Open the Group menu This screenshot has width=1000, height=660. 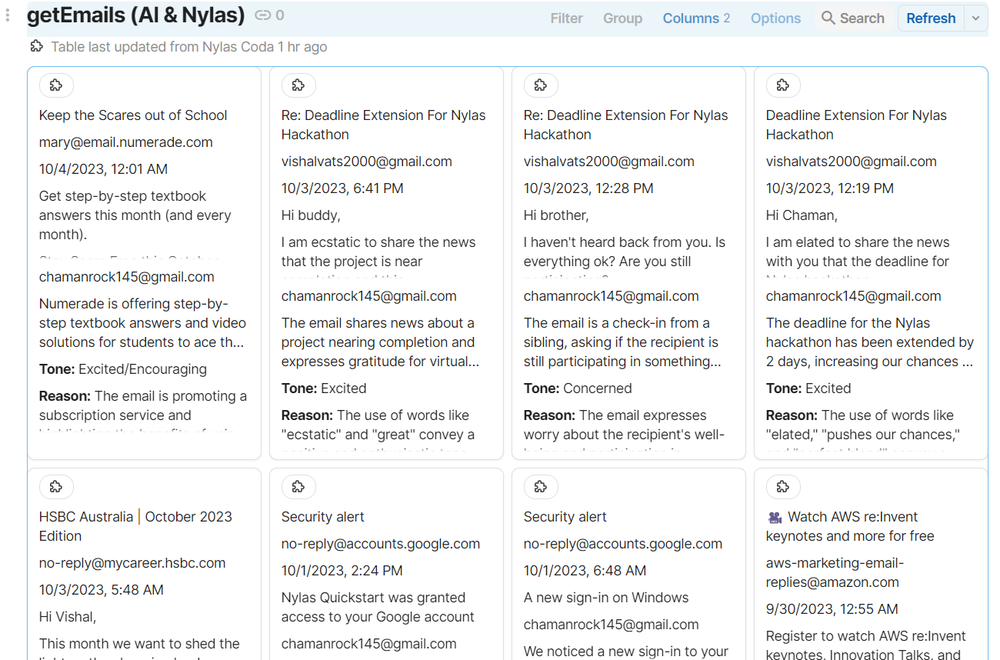coord(622,18)
